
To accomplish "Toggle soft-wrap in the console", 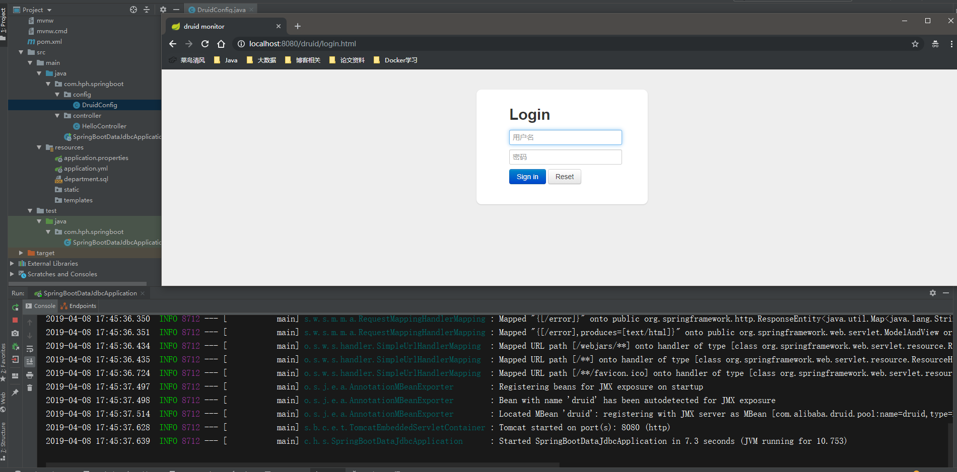I will pyautogui.click(x=30, y=349).
